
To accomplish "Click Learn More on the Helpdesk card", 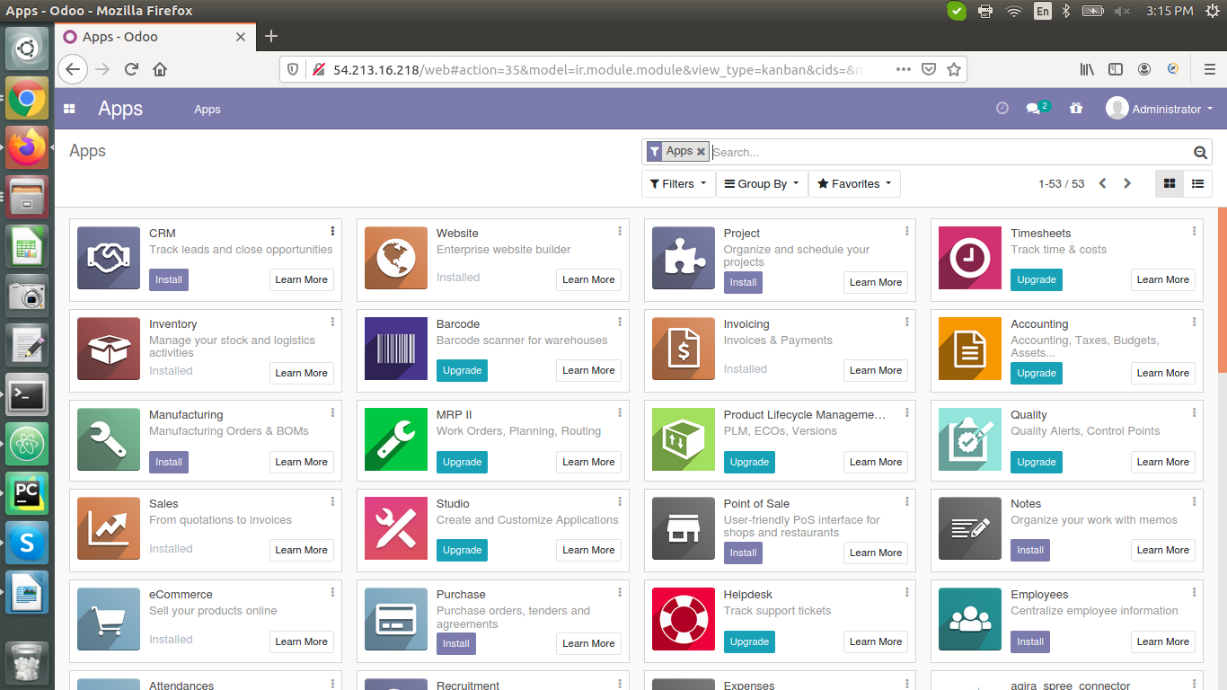I will click(876, 641).
